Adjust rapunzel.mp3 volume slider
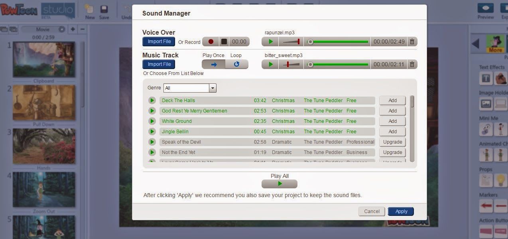The image size is (508, 239). [x=291, y=41]
